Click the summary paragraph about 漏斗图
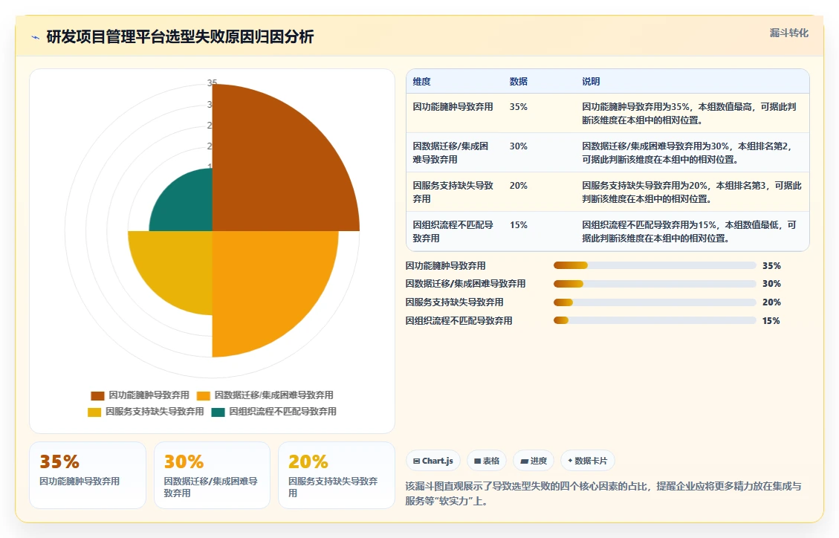 coord(603,493)
